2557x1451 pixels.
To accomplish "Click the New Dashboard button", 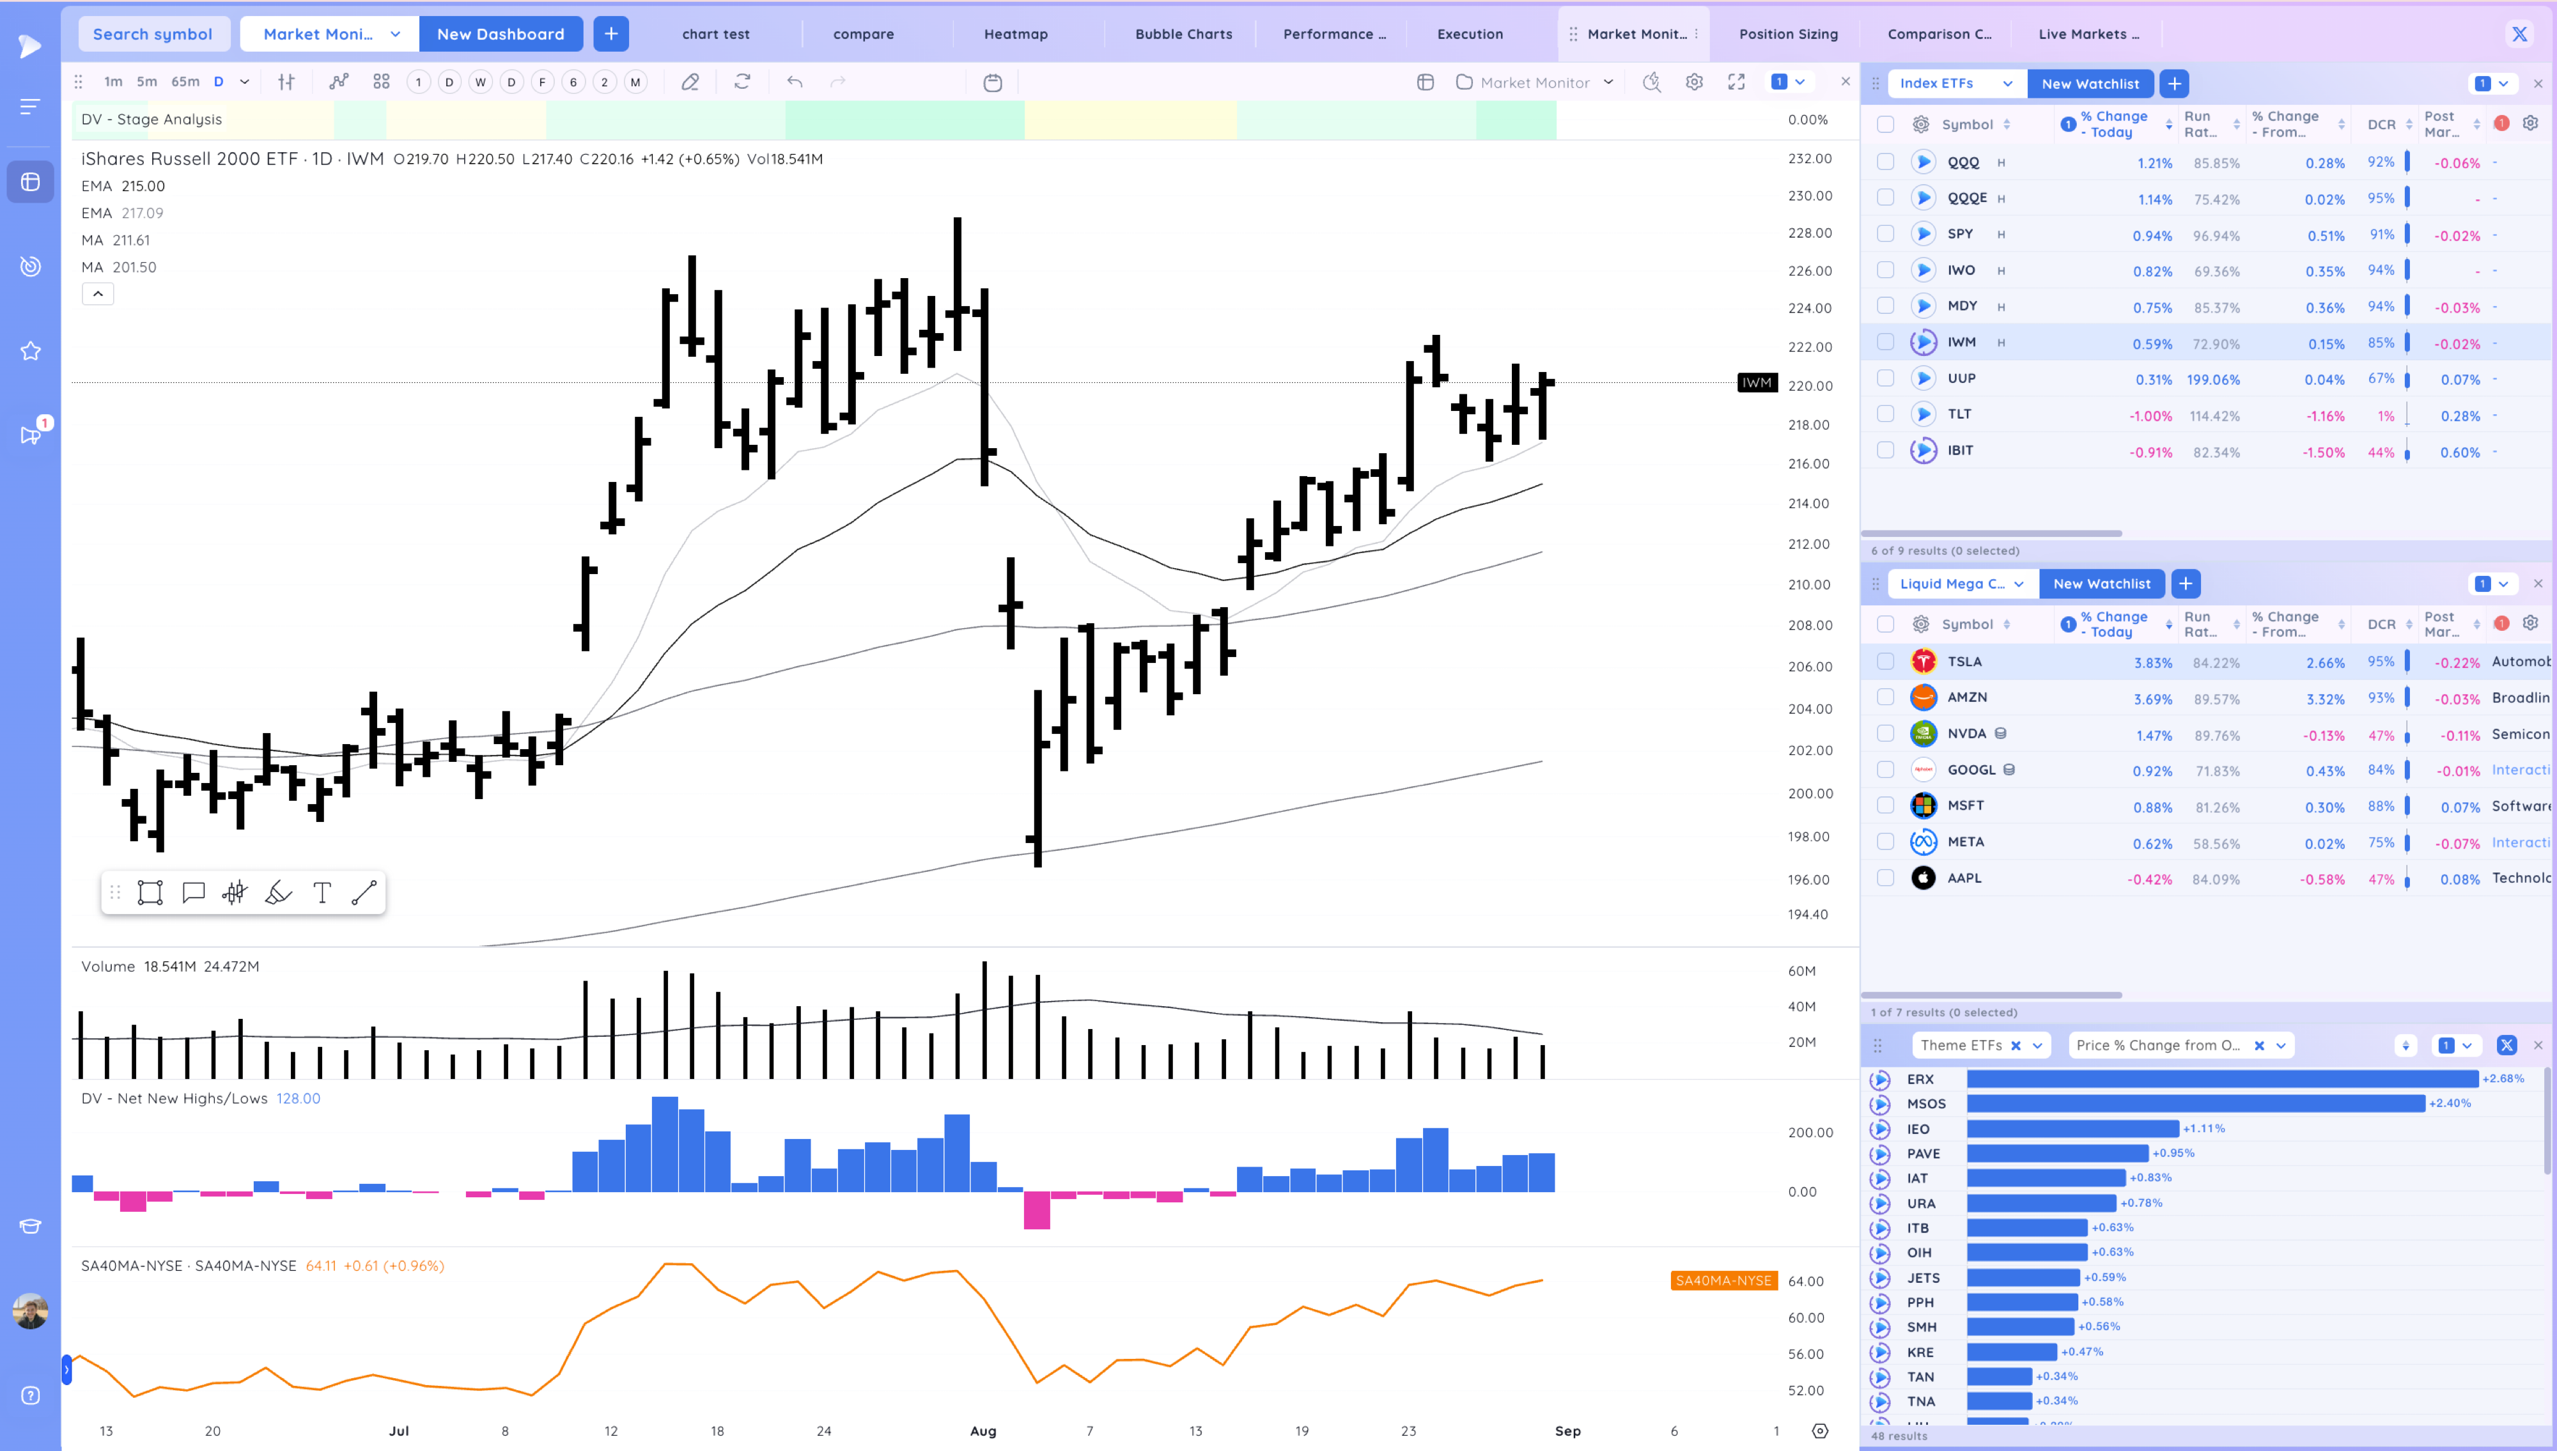I will (x=501, y=34).
